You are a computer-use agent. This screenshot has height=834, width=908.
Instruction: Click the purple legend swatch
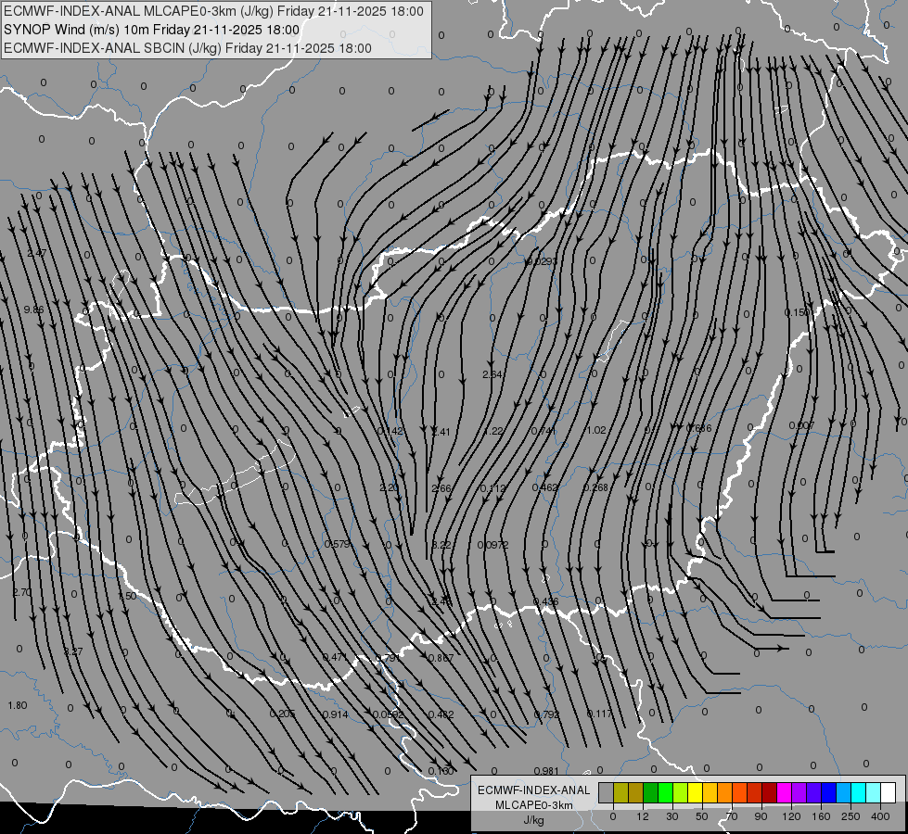(799, 792)
